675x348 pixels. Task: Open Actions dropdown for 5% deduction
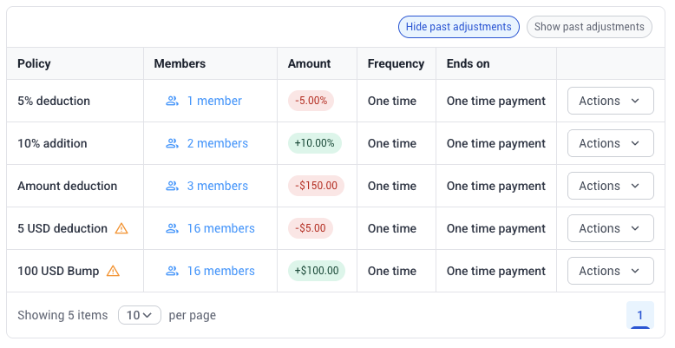click(x=611, y=101)
